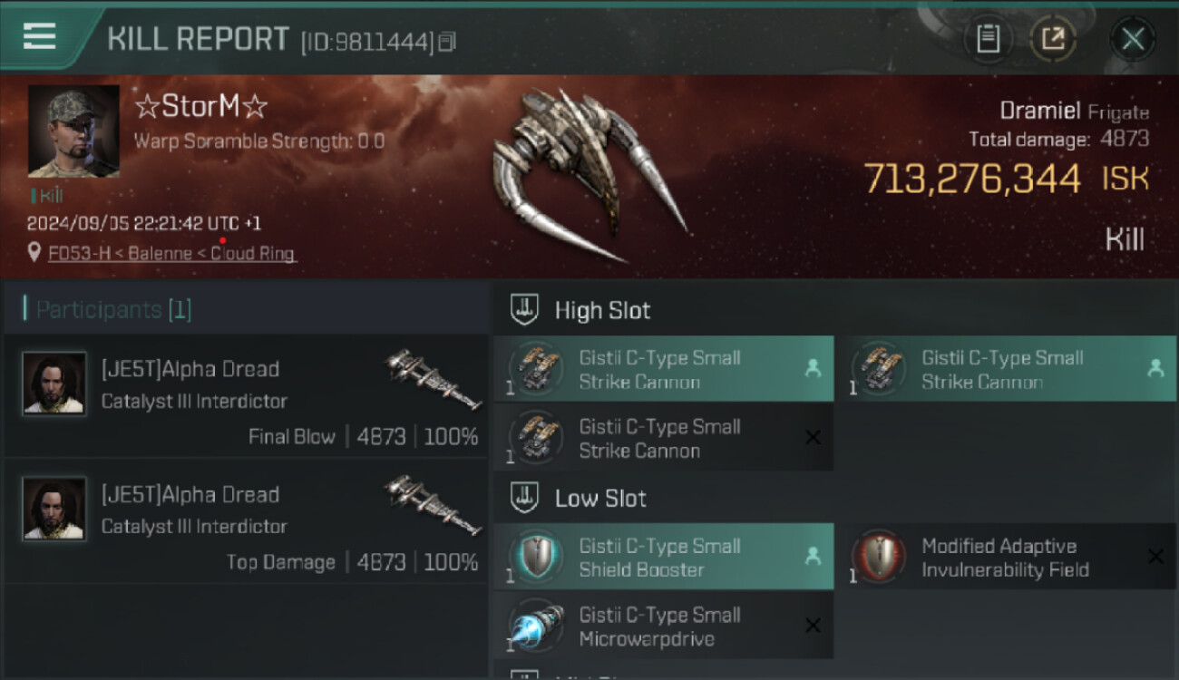1179x680 pixels.
Task: View Final Blow participant Alpha Dread portrait
Action: (x=54, y=384)
